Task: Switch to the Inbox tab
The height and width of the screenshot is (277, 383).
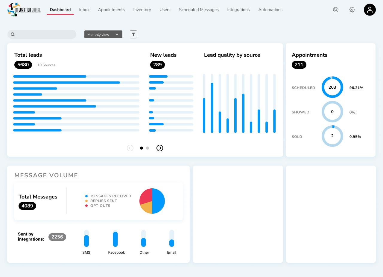Action: click(x=84, y=10)
